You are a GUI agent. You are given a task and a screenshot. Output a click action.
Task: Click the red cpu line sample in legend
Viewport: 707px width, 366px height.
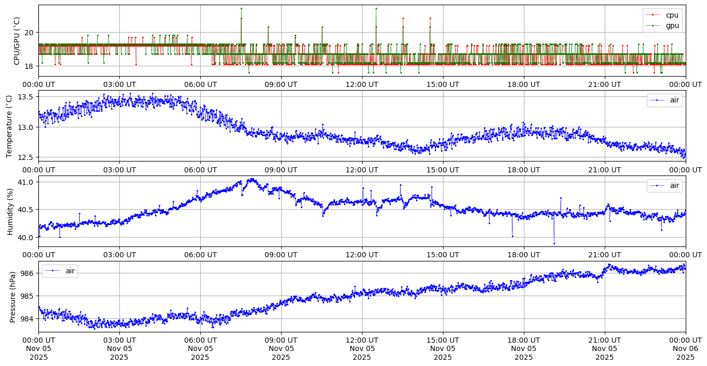coord(654,16)
